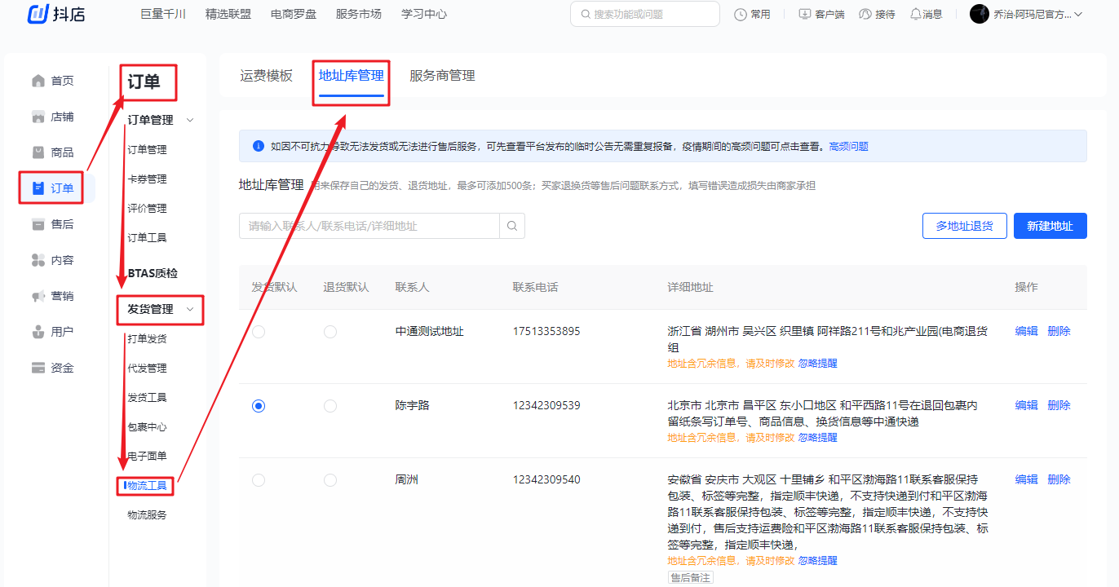Image resolution: width=1119 pixels, height=587 pixels.
Task: Click 删除 for 中通测试地址 row
Action: click(1059, 331)
